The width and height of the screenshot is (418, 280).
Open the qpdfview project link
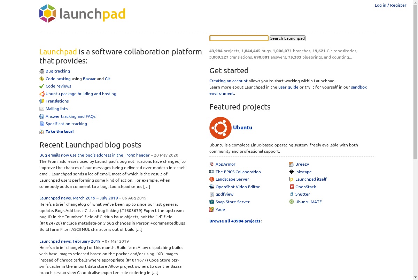click(x=225, y=194)
